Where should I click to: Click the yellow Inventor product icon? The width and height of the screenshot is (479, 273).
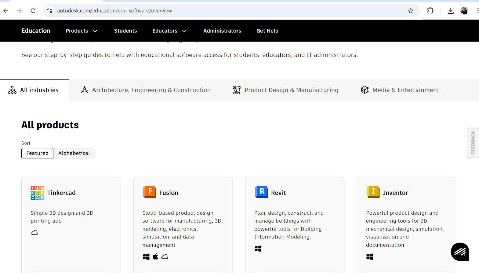point(373,192)
